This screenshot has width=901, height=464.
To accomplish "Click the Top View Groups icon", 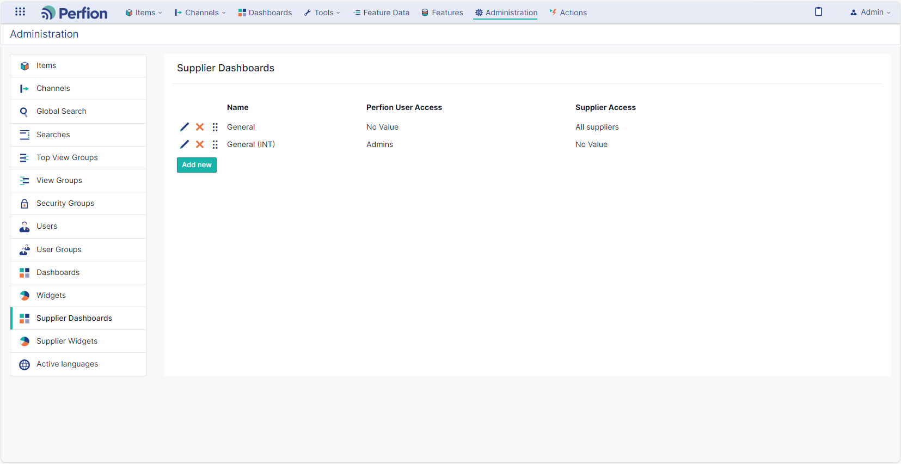I will pos(24,158).
